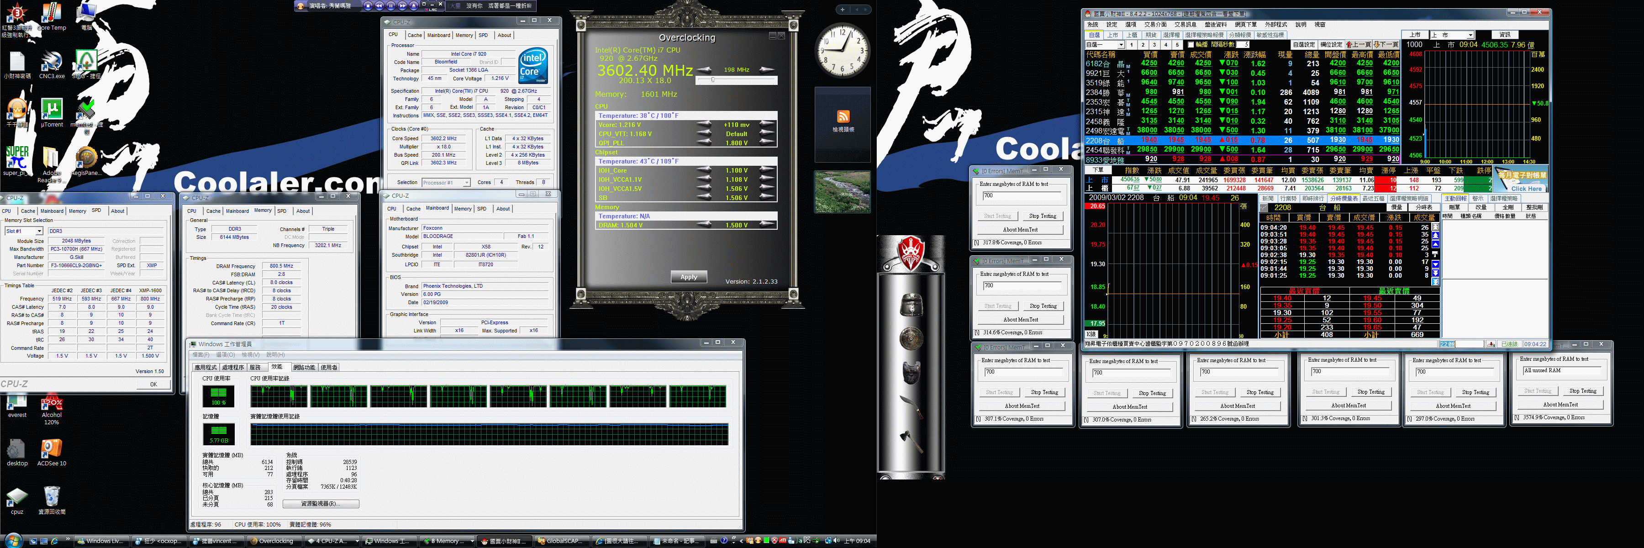Click the next page down arrow button
1644x548 pixels.
pyautogui.click(x=1386, y=45)
